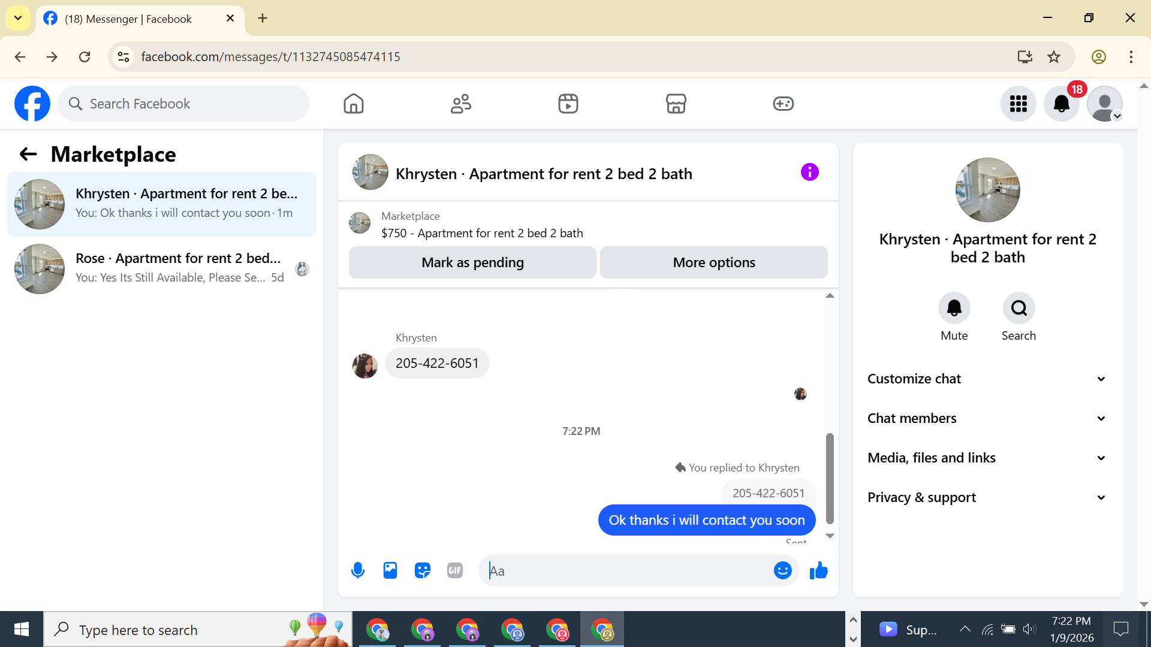Open the Facebook Home tab
1151x647 pixels.
pyautogui.click(x=354, y=104)
